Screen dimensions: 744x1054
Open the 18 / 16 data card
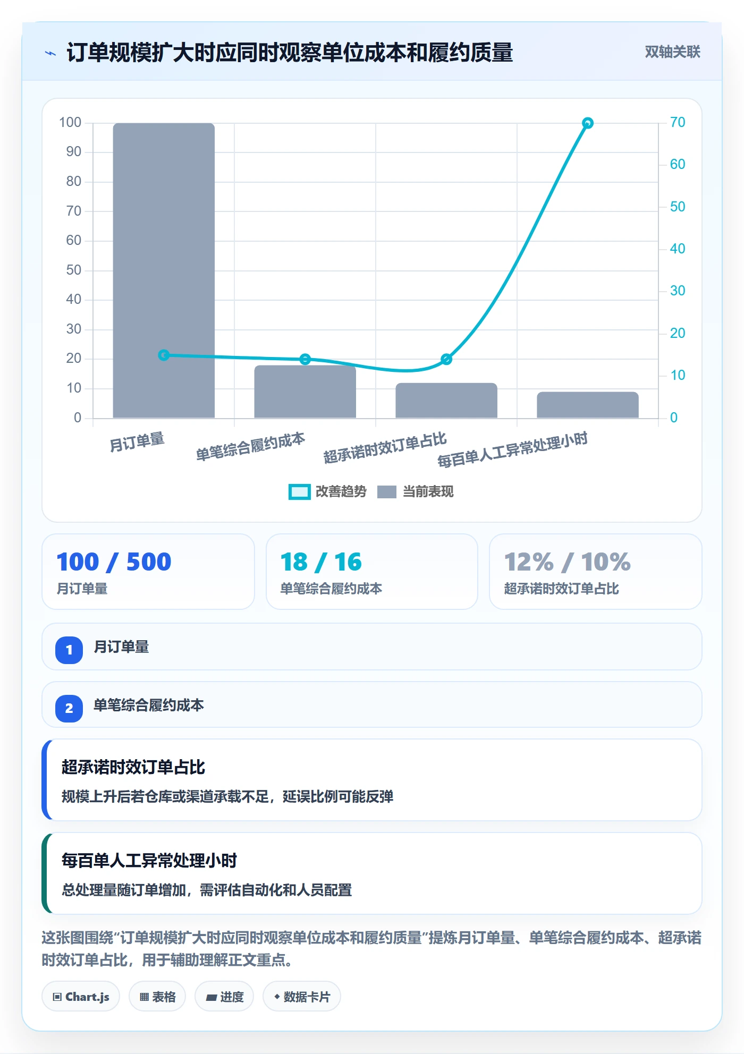click(371, 572)
